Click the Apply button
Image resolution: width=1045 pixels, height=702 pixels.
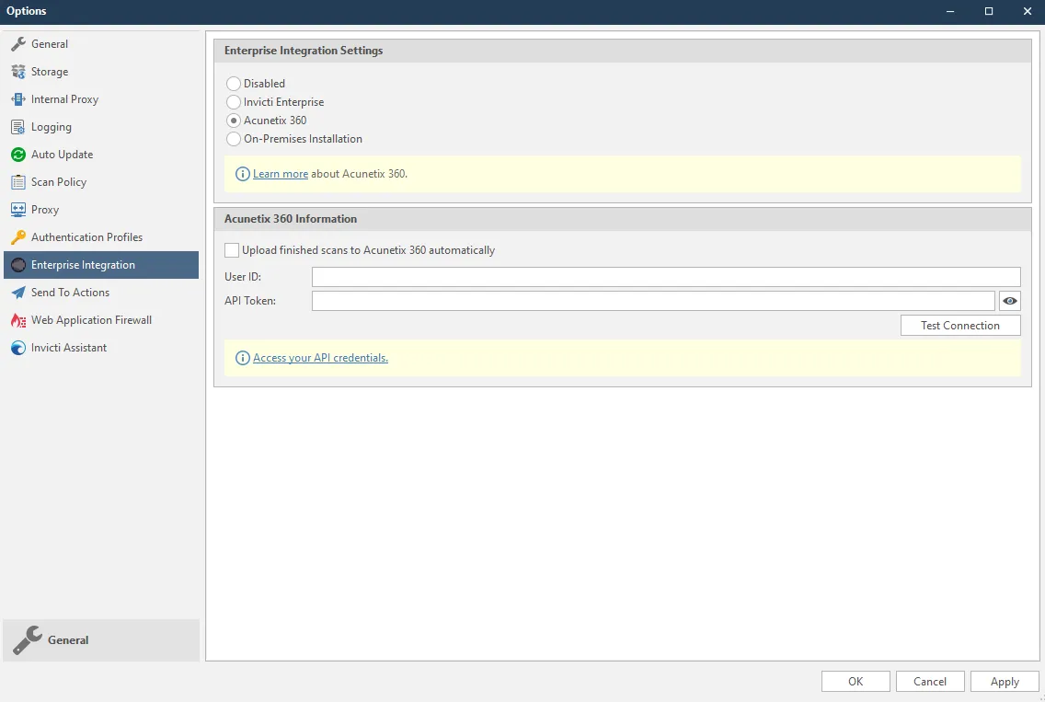(1005, 682)
